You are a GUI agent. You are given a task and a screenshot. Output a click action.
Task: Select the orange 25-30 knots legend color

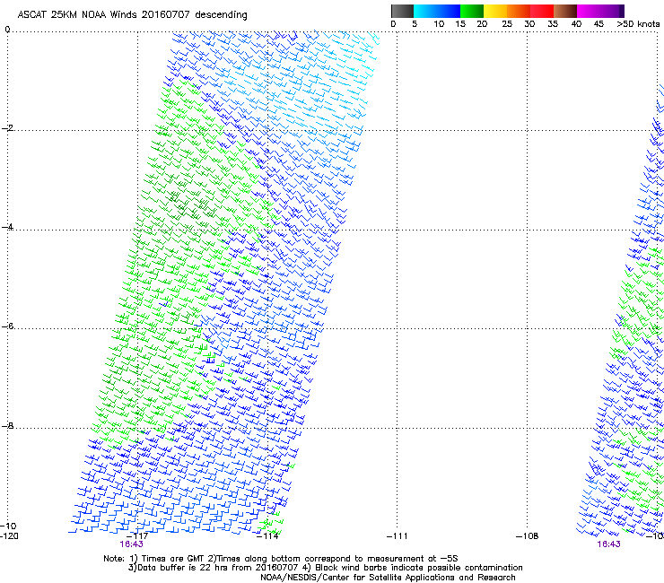tap(519, 11)
